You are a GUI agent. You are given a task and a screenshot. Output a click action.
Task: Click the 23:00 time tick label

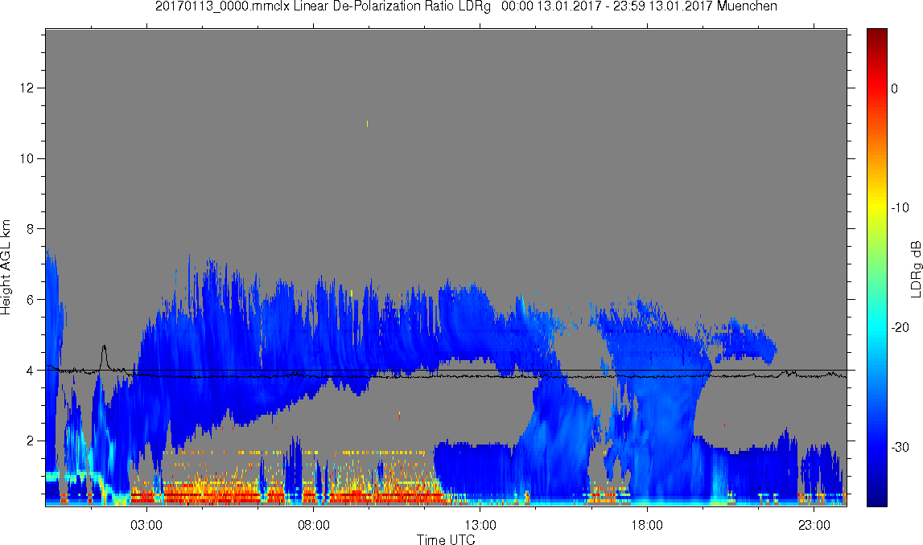(814, 525)
